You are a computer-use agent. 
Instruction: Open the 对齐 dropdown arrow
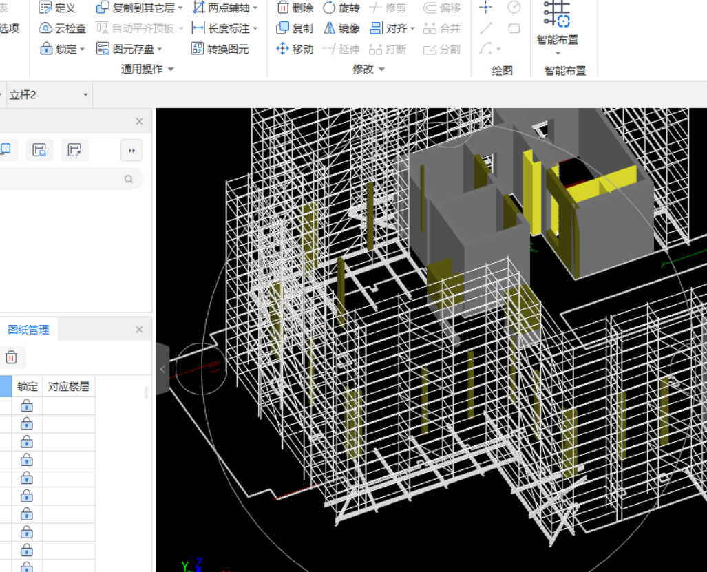[412, 29]
